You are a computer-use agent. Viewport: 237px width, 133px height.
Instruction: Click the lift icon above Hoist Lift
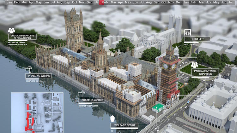187,33
